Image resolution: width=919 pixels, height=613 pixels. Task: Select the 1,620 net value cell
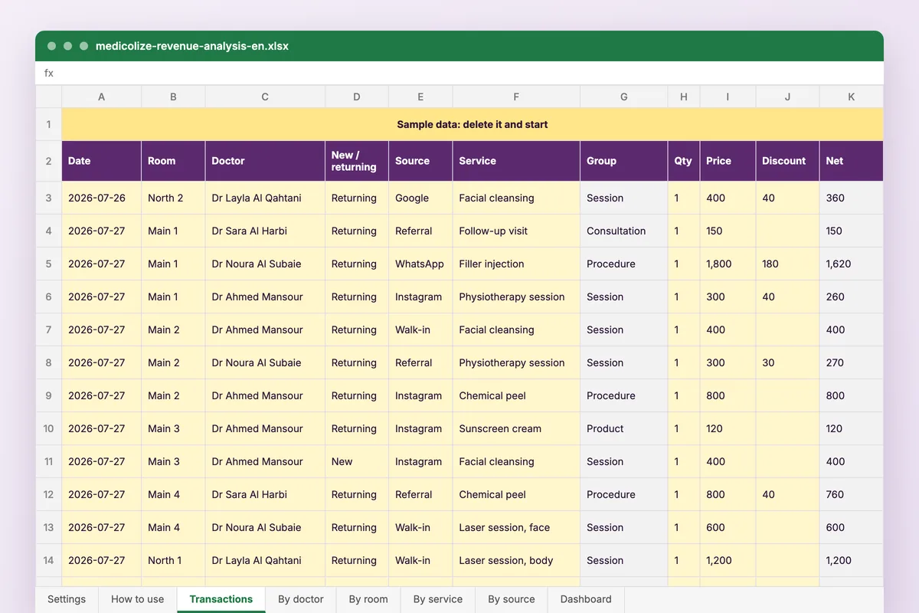852,264
